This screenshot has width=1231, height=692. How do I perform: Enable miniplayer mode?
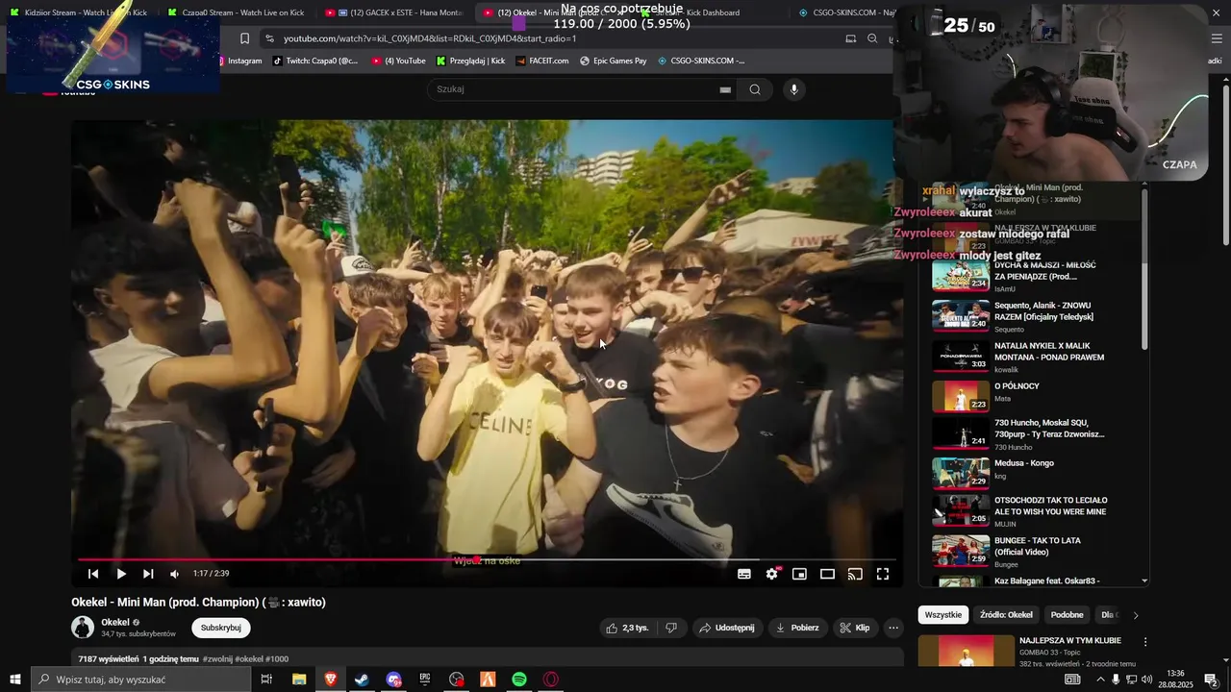tap(799, 574)
